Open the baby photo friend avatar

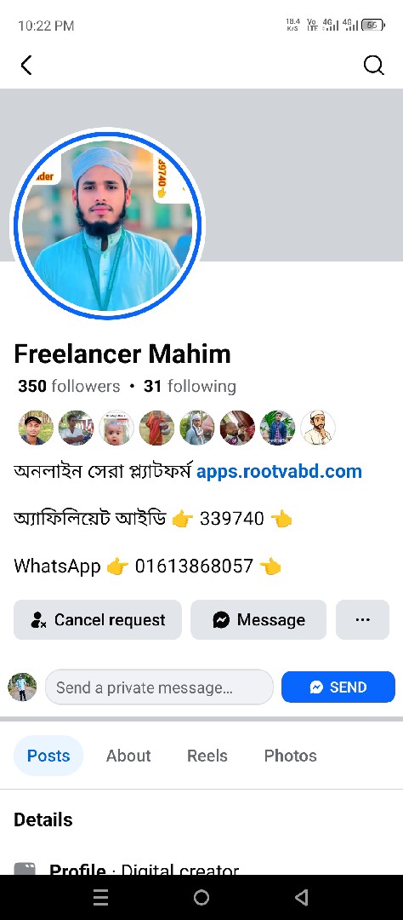[x=116, y=428]
